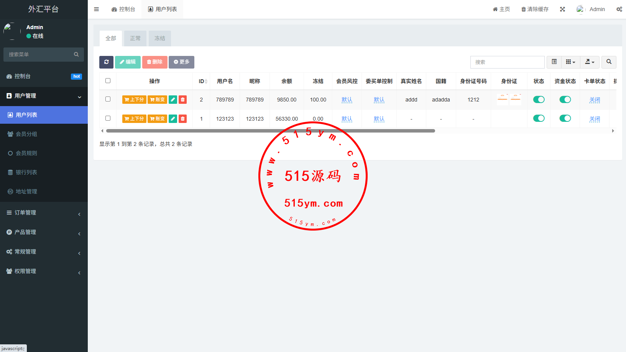The width and height of the screenshot is (626, 352).
Task: Open the export data dropdown
Action: coord(590,62)
